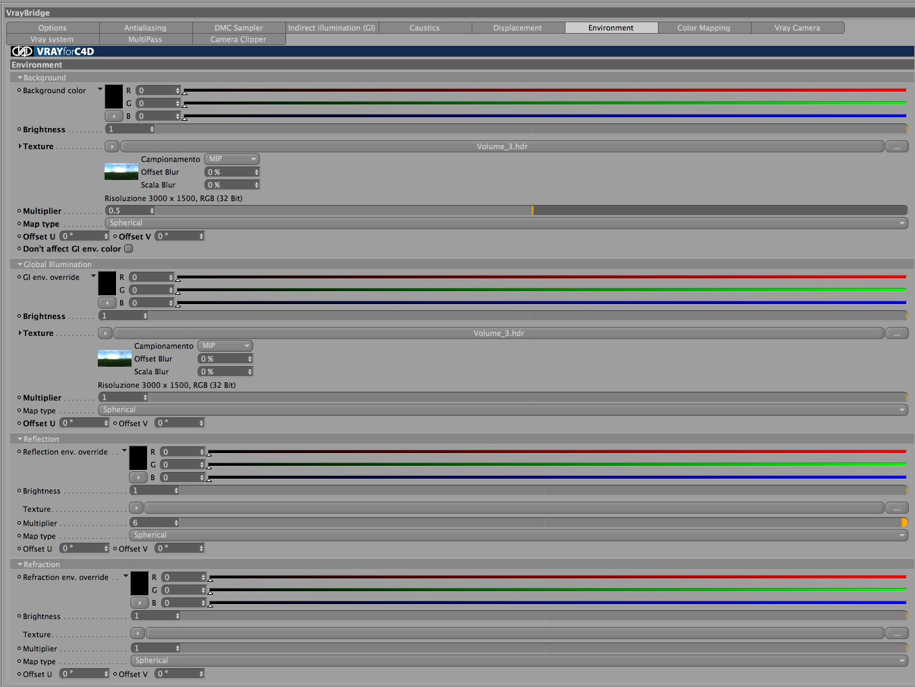
Task: Toggle the animation dot beside Refraction env. override
Action: pyautogui.click(x=19, y=576)
